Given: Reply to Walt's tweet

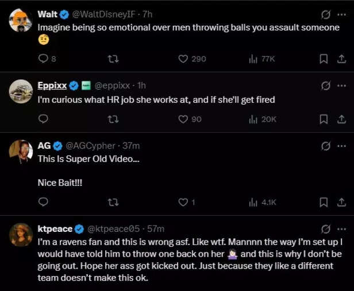Looking at the screenshot, I should coord(43,59).
